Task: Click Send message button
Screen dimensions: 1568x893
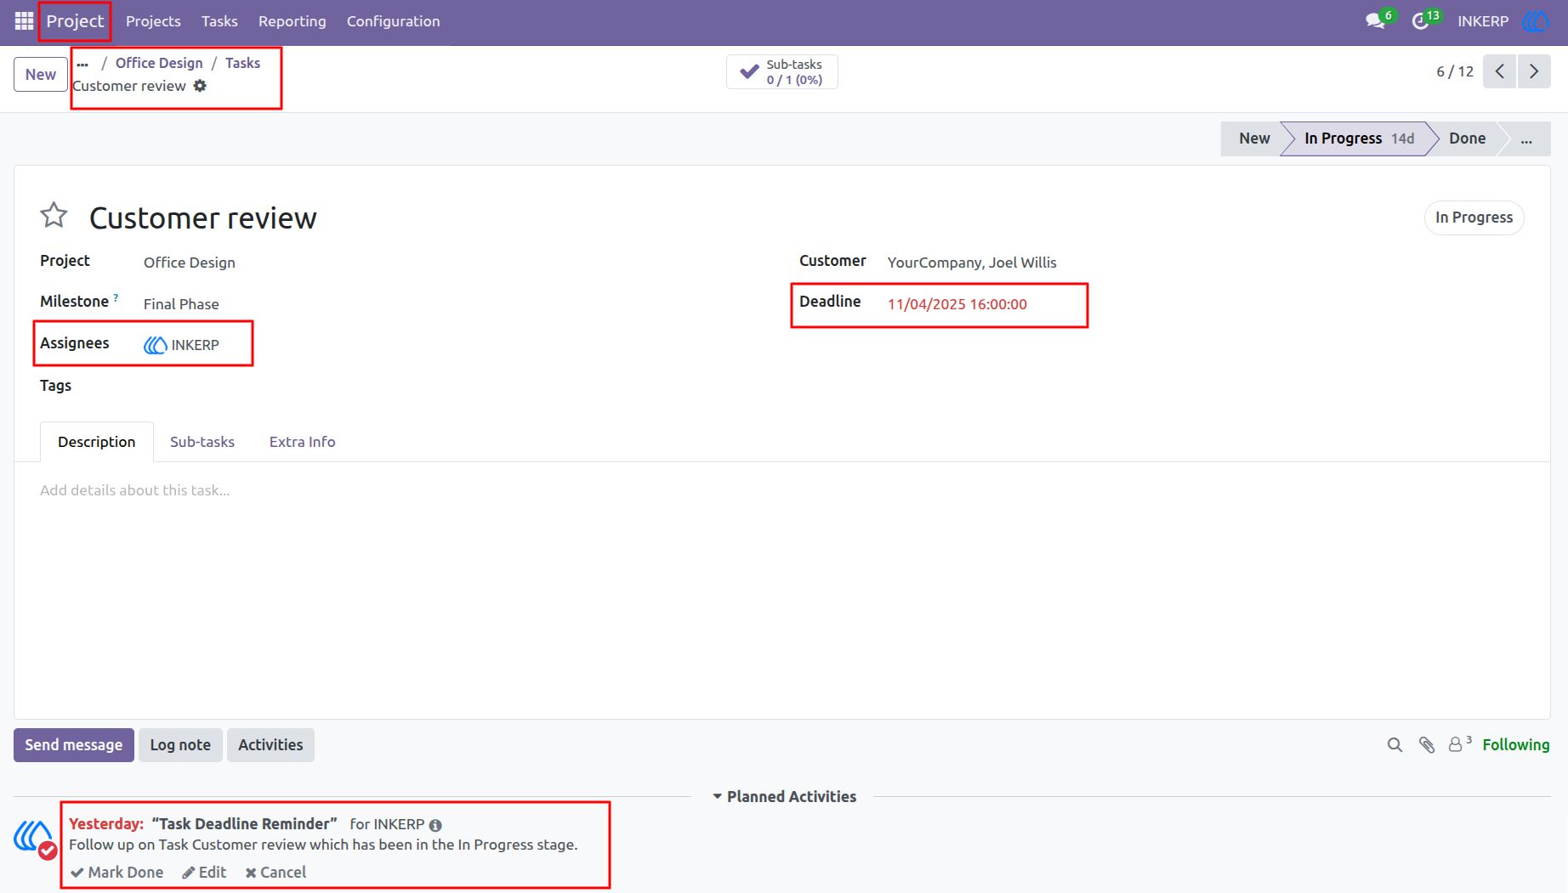Action: coord(74,745)
